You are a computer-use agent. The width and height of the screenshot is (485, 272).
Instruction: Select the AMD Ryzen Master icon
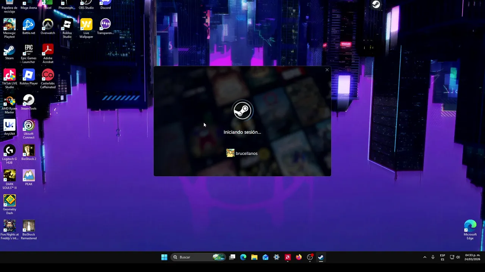pos(9,104)
